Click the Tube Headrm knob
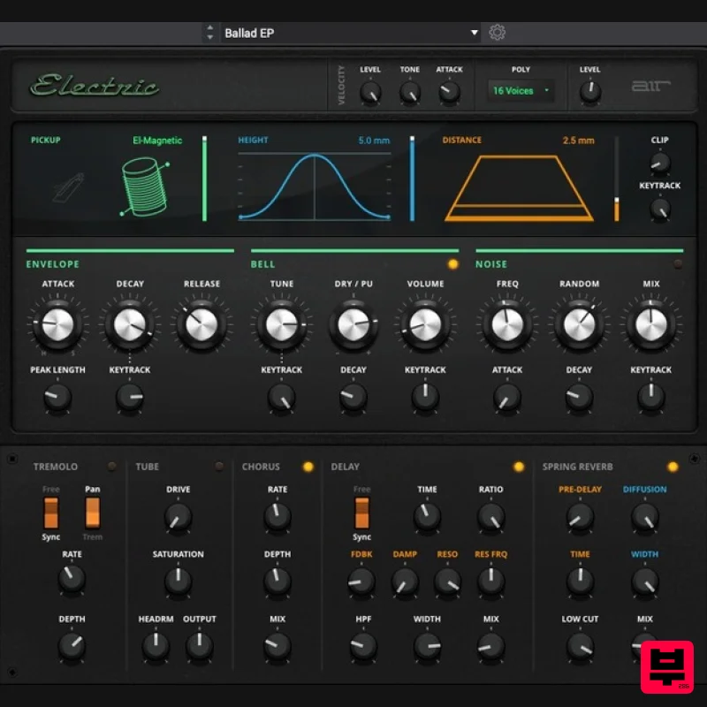 [156, 646]
